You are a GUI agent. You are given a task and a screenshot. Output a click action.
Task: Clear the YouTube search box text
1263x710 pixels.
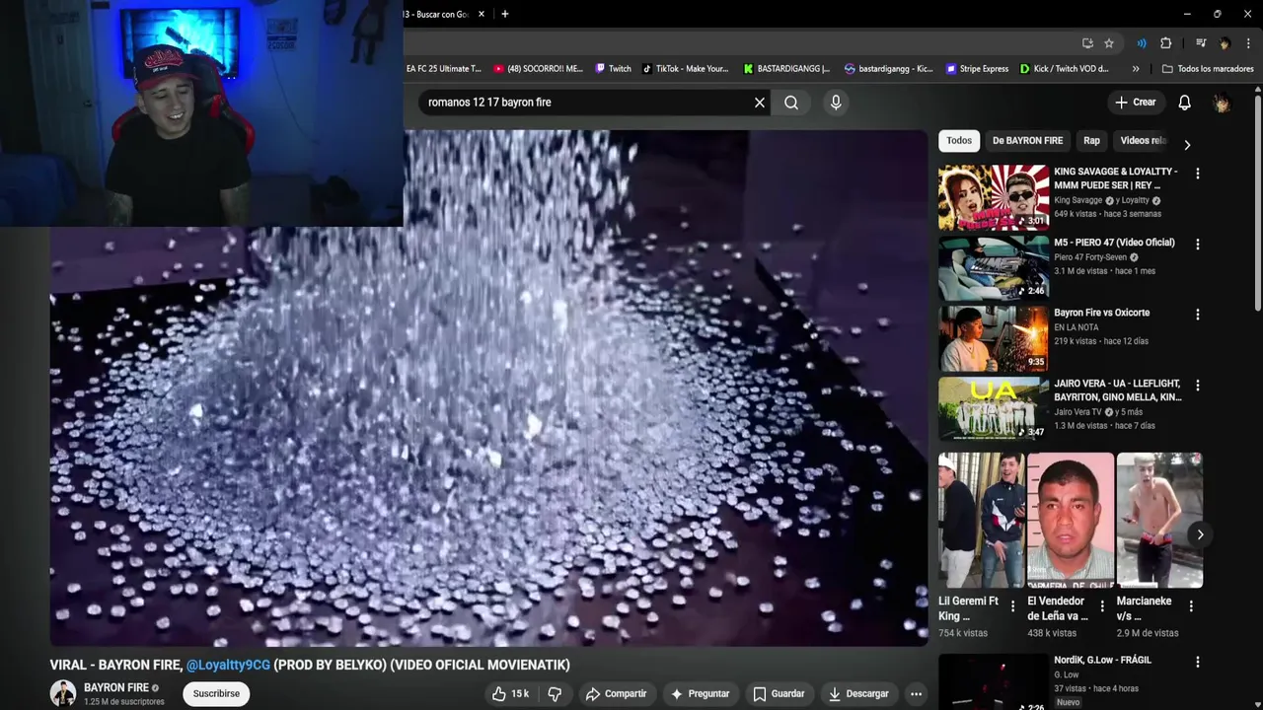[760, 103]
